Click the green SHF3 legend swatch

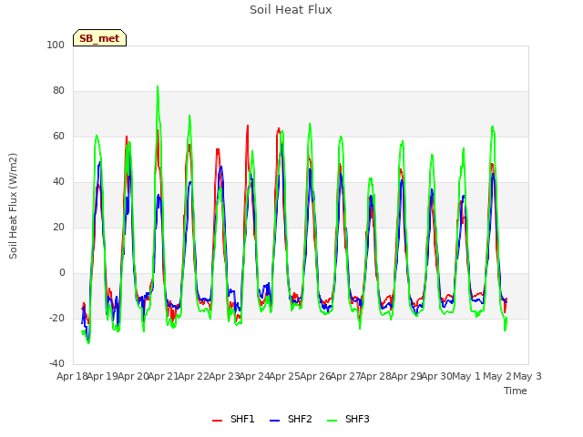coord(332,421)
